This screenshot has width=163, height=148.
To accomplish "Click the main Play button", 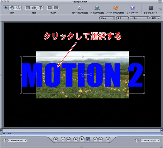I will 82,139.
